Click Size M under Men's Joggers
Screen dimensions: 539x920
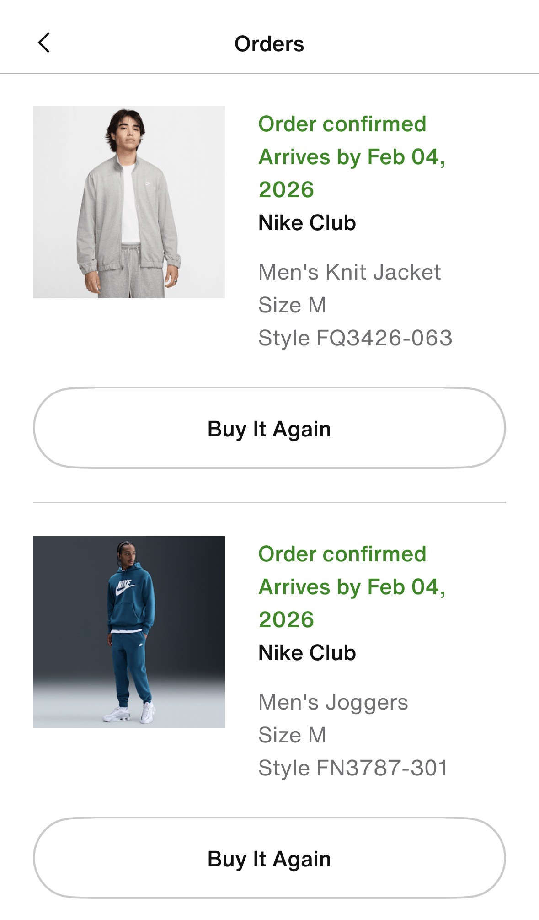[x=292, y=735]
